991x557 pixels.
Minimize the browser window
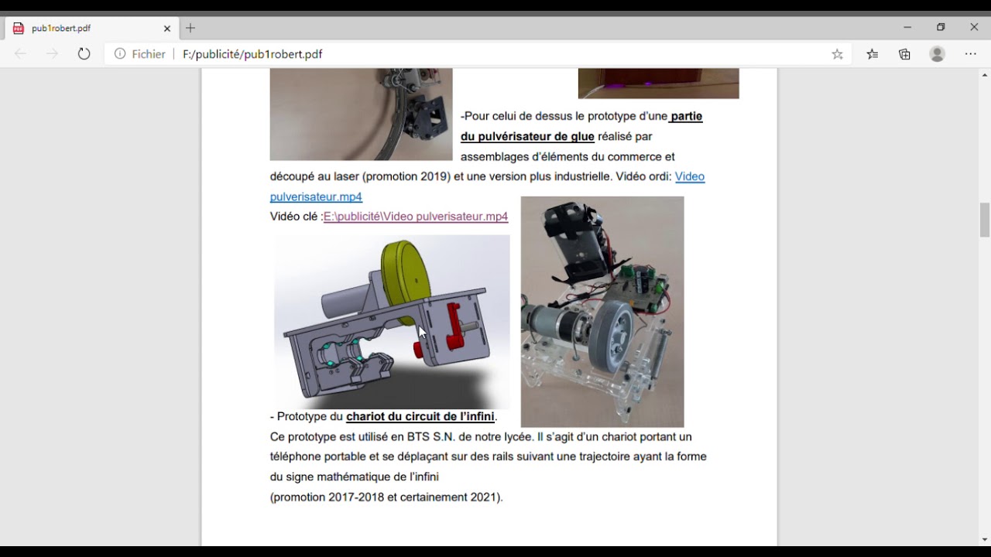[x=907, y=27]
